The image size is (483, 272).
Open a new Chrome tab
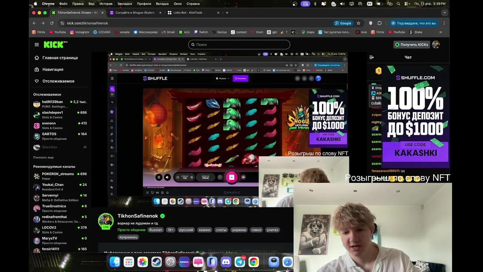(227, 12)
